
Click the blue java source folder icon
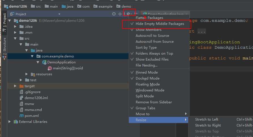click(33, 50)
